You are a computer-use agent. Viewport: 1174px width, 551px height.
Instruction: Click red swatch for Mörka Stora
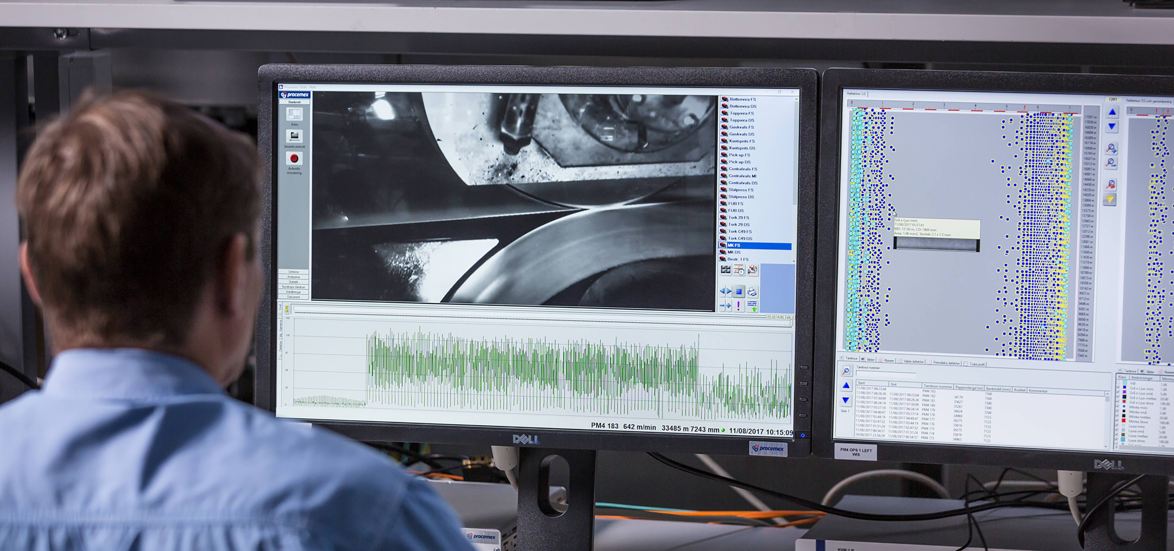pyautogui.click(x=1123, y=421)
